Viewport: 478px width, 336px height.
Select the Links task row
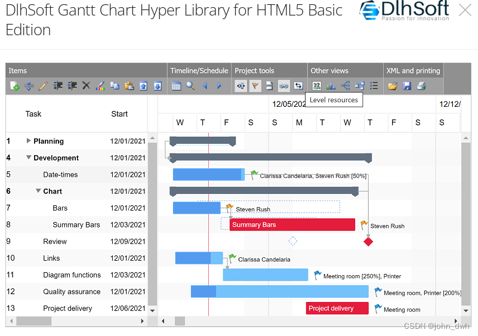tap(76, 258)
